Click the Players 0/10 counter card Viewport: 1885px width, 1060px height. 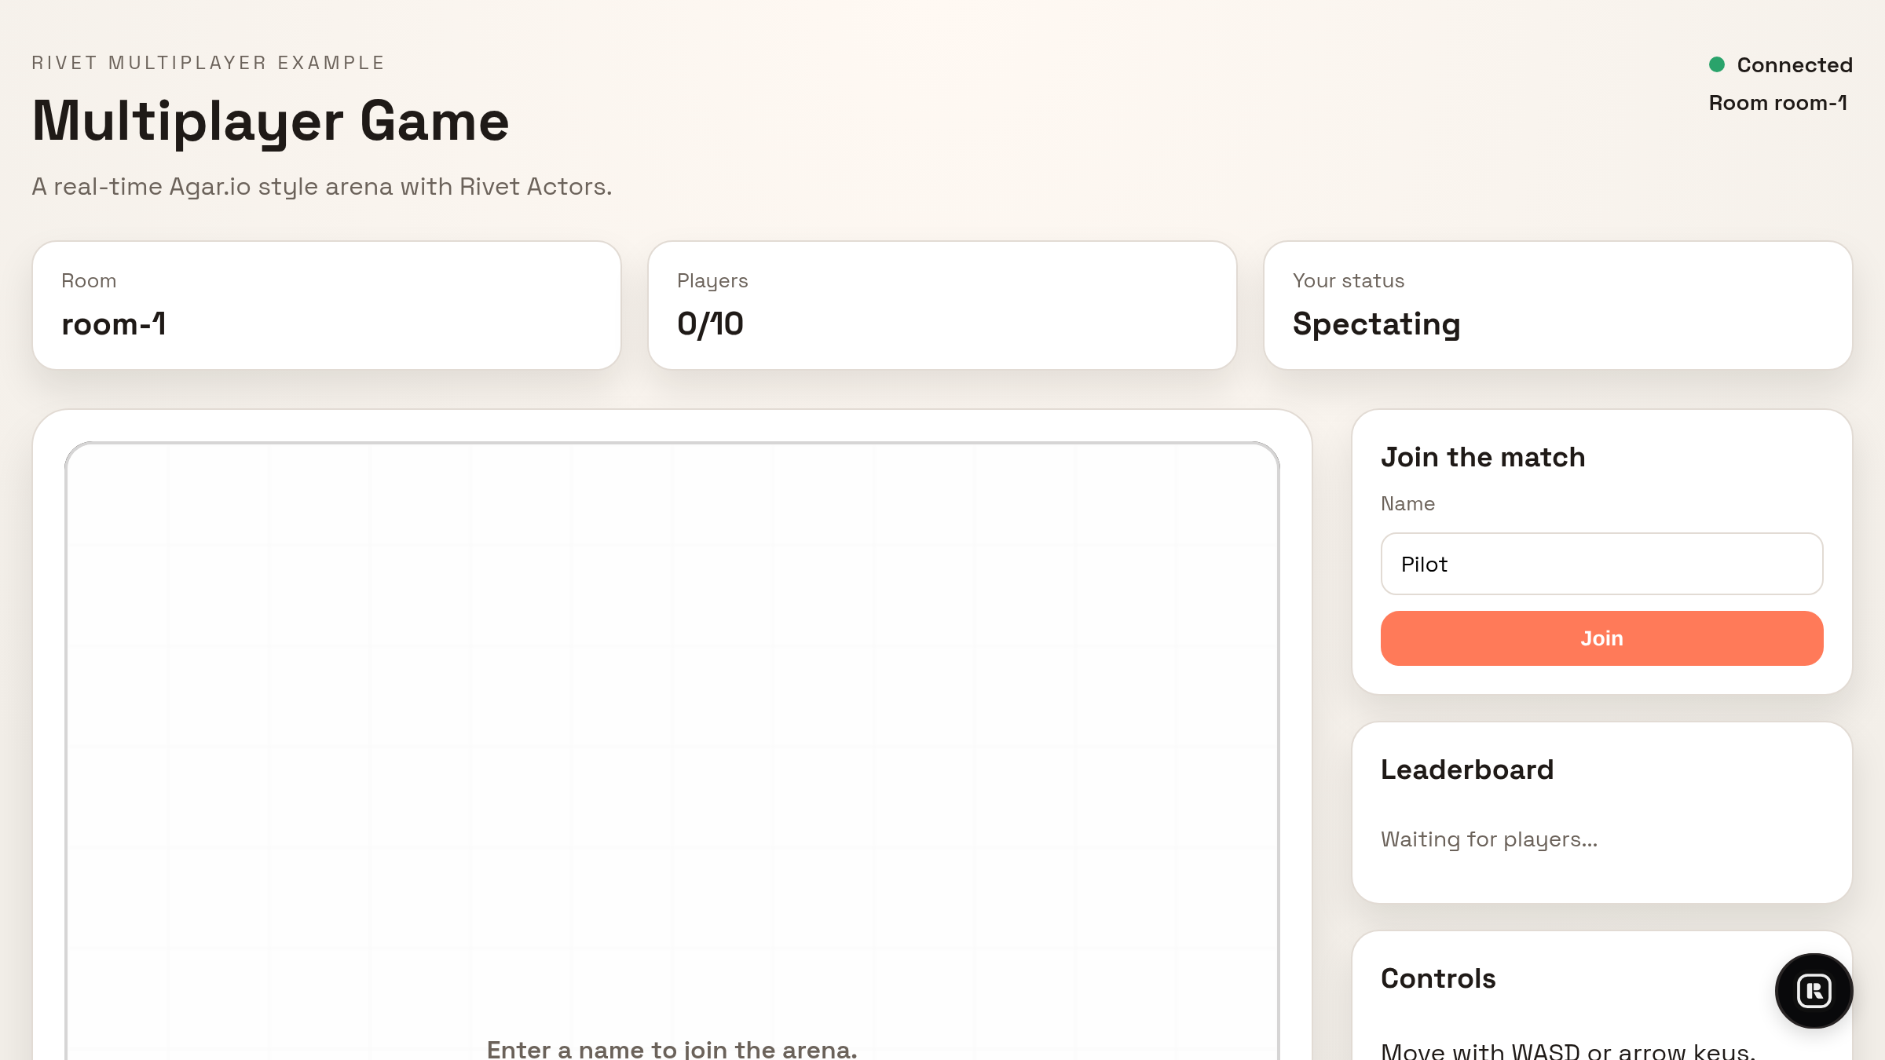click(942, 305)
